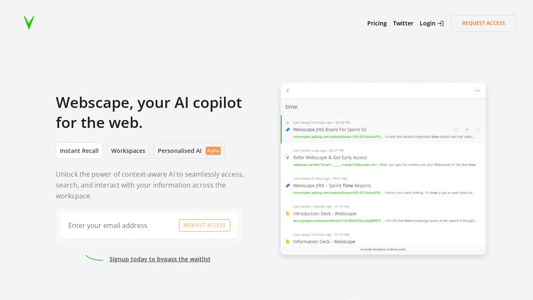Switch to the Workspaces tab
The height and width of the screenshot is (300, 533).
click(128, 150)
